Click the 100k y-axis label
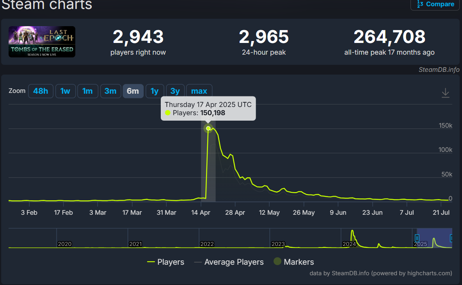 (x=445, y=150)
